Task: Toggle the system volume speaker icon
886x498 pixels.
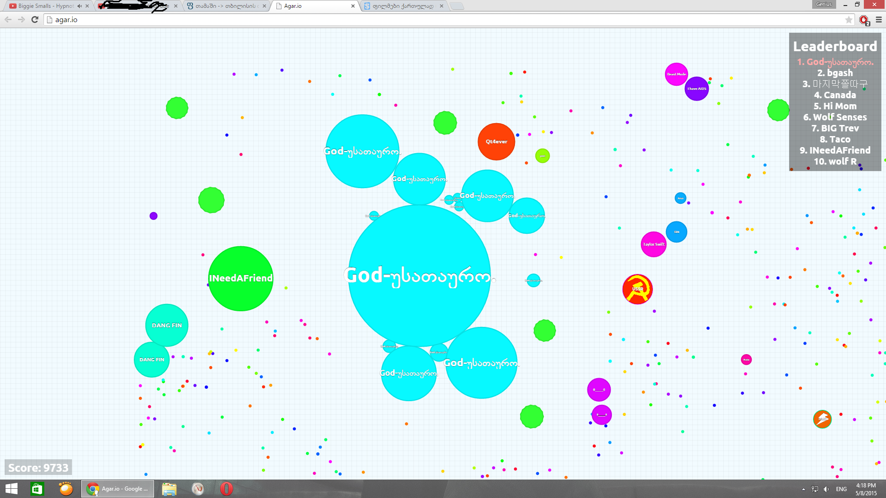Action: coord(826,489)
